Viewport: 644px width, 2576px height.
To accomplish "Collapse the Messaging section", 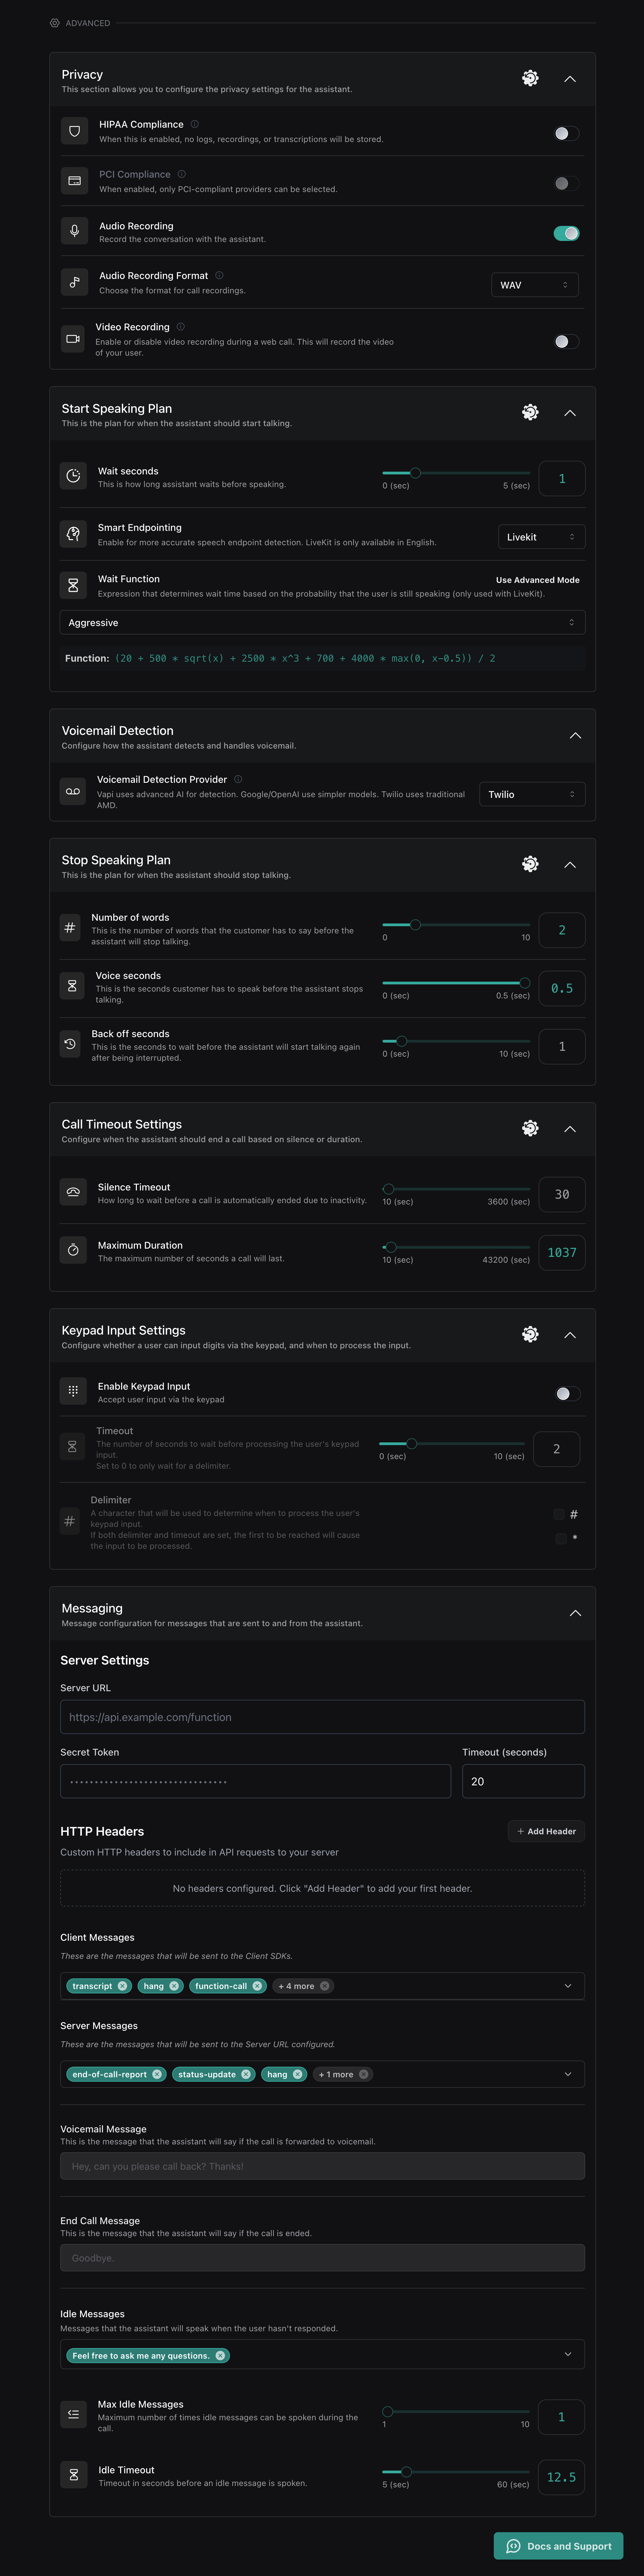I will click(x=575, y=1613).
